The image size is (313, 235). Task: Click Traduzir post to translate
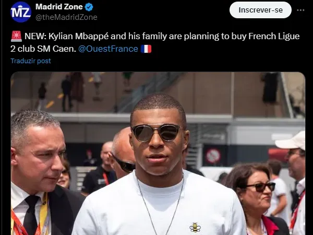point(31,61)
